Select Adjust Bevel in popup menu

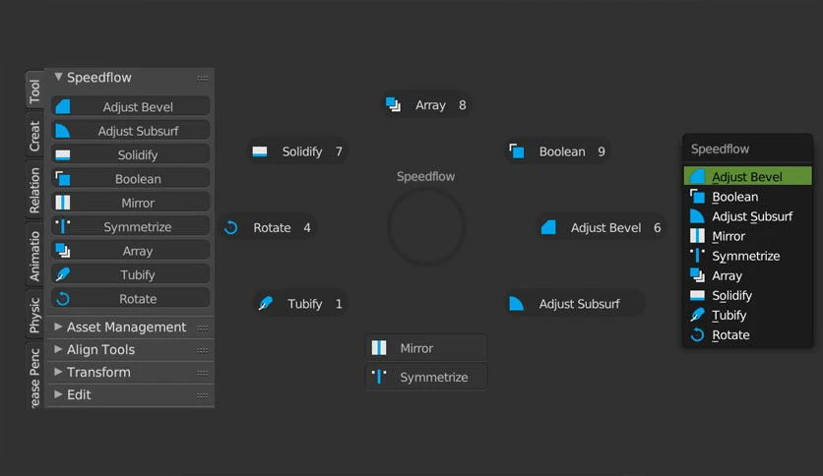[x=747, y=177]
